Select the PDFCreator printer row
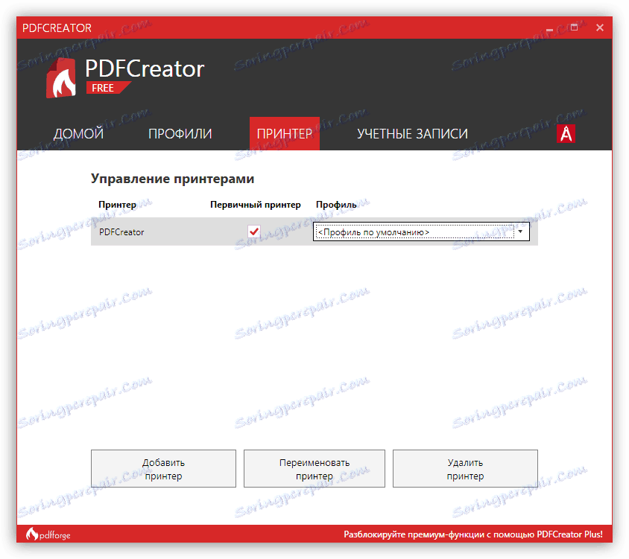Image resolution: width=629 pixels, height=559 pixels. click(314, 231)
